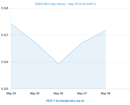Click the May 05 data point on line

pos(35,42)
